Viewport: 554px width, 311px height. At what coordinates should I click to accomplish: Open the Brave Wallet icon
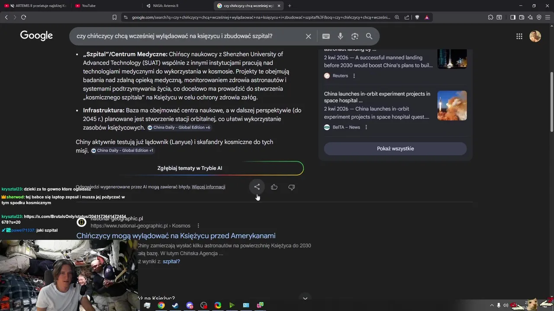(x=522, y=17)
